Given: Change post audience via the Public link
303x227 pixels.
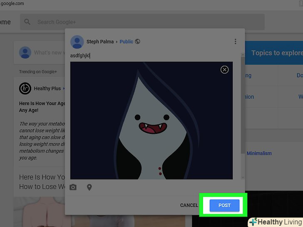Looking at the screenshot, I should pos(126,42).
